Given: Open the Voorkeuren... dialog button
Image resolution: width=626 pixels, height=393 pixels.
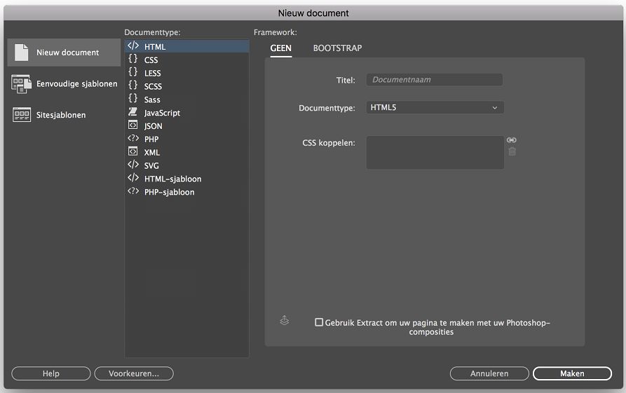Looking at the screenshot, I should (134, 373).
